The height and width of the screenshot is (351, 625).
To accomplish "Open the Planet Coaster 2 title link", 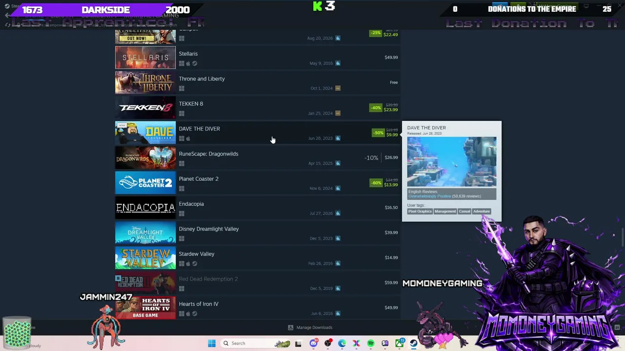I will pos(199,179).
